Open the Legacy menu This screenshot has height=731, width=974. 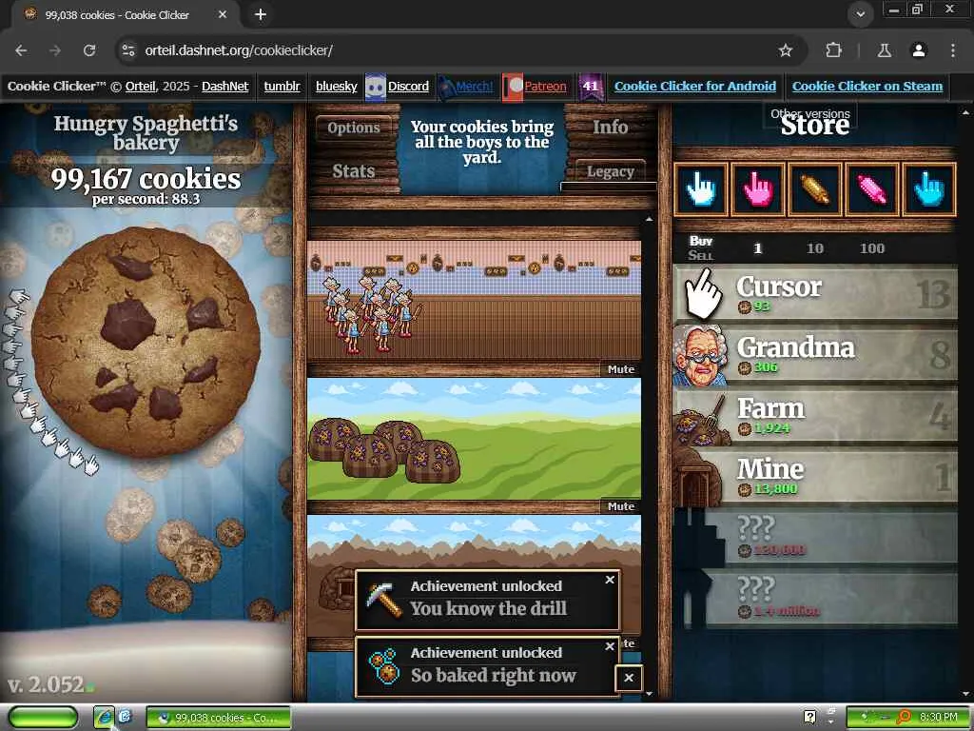(x=610, y=171)
